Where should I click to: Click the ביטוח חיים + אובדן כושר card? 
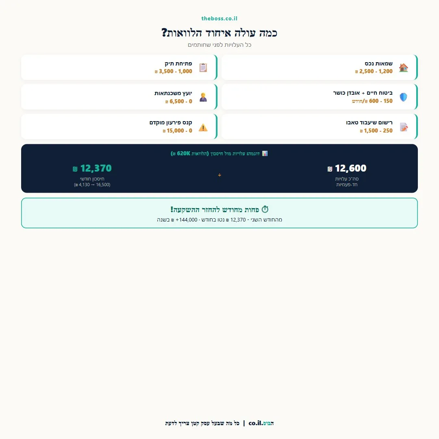coord(319,97)
